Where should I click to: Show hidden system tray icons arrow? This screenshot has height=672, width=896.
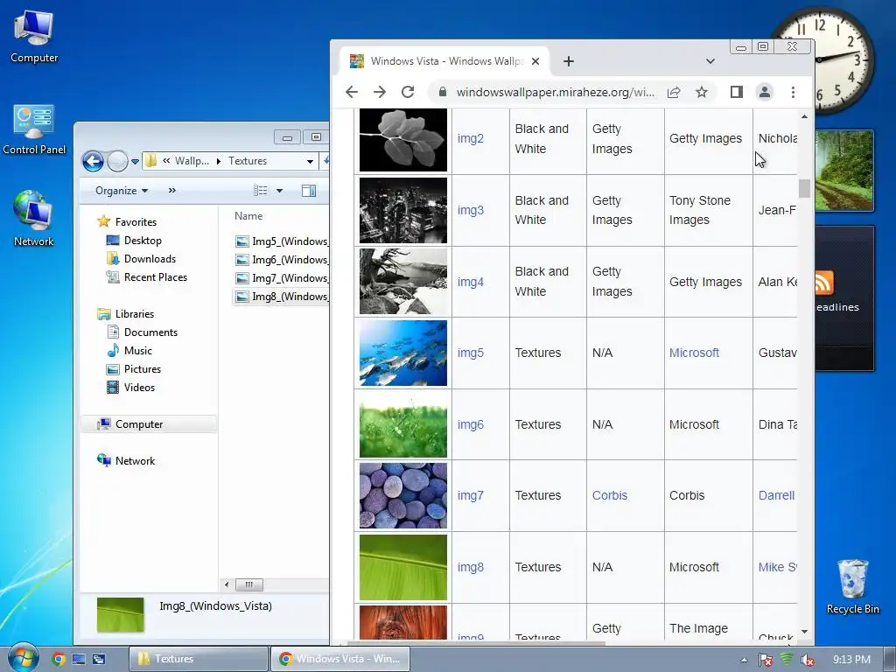point(744,660)
